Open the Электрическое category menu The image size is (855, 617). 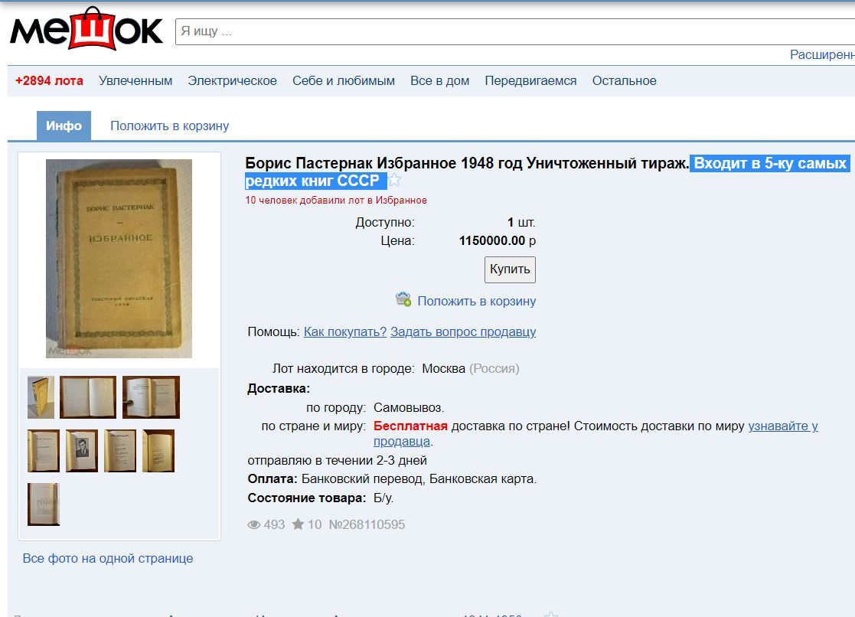tap(232, 80)
